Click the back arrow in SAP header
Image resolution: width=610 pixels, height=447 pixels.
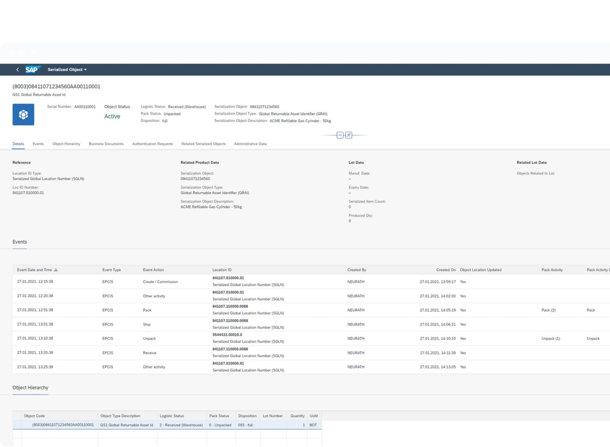(x=17, y=69)
